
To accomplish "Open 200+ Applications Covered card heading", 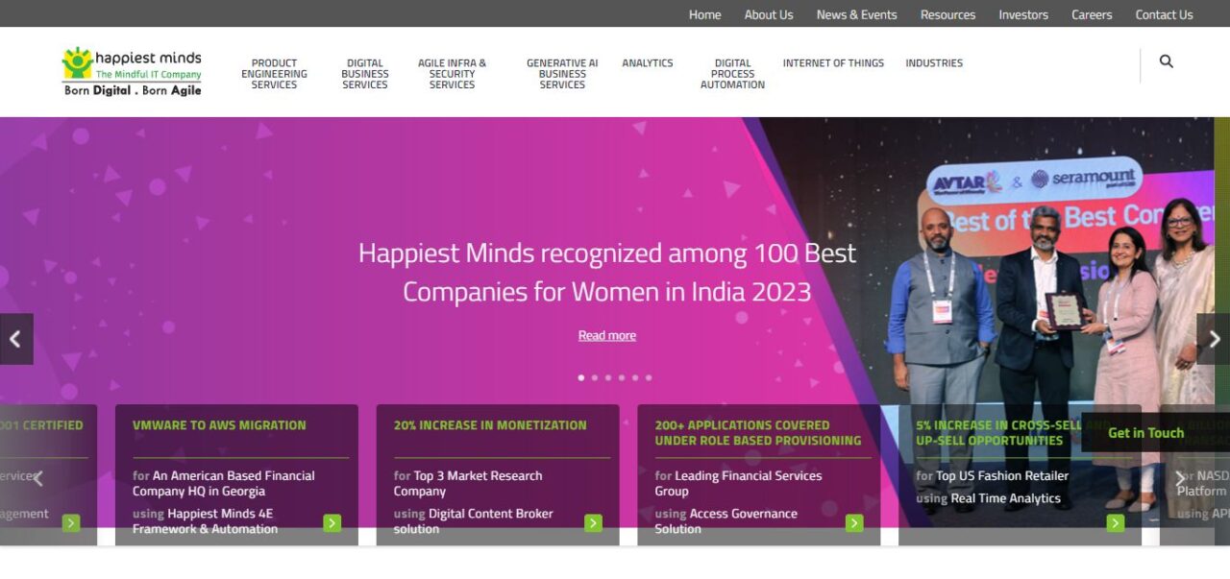I will click(758, 433).
